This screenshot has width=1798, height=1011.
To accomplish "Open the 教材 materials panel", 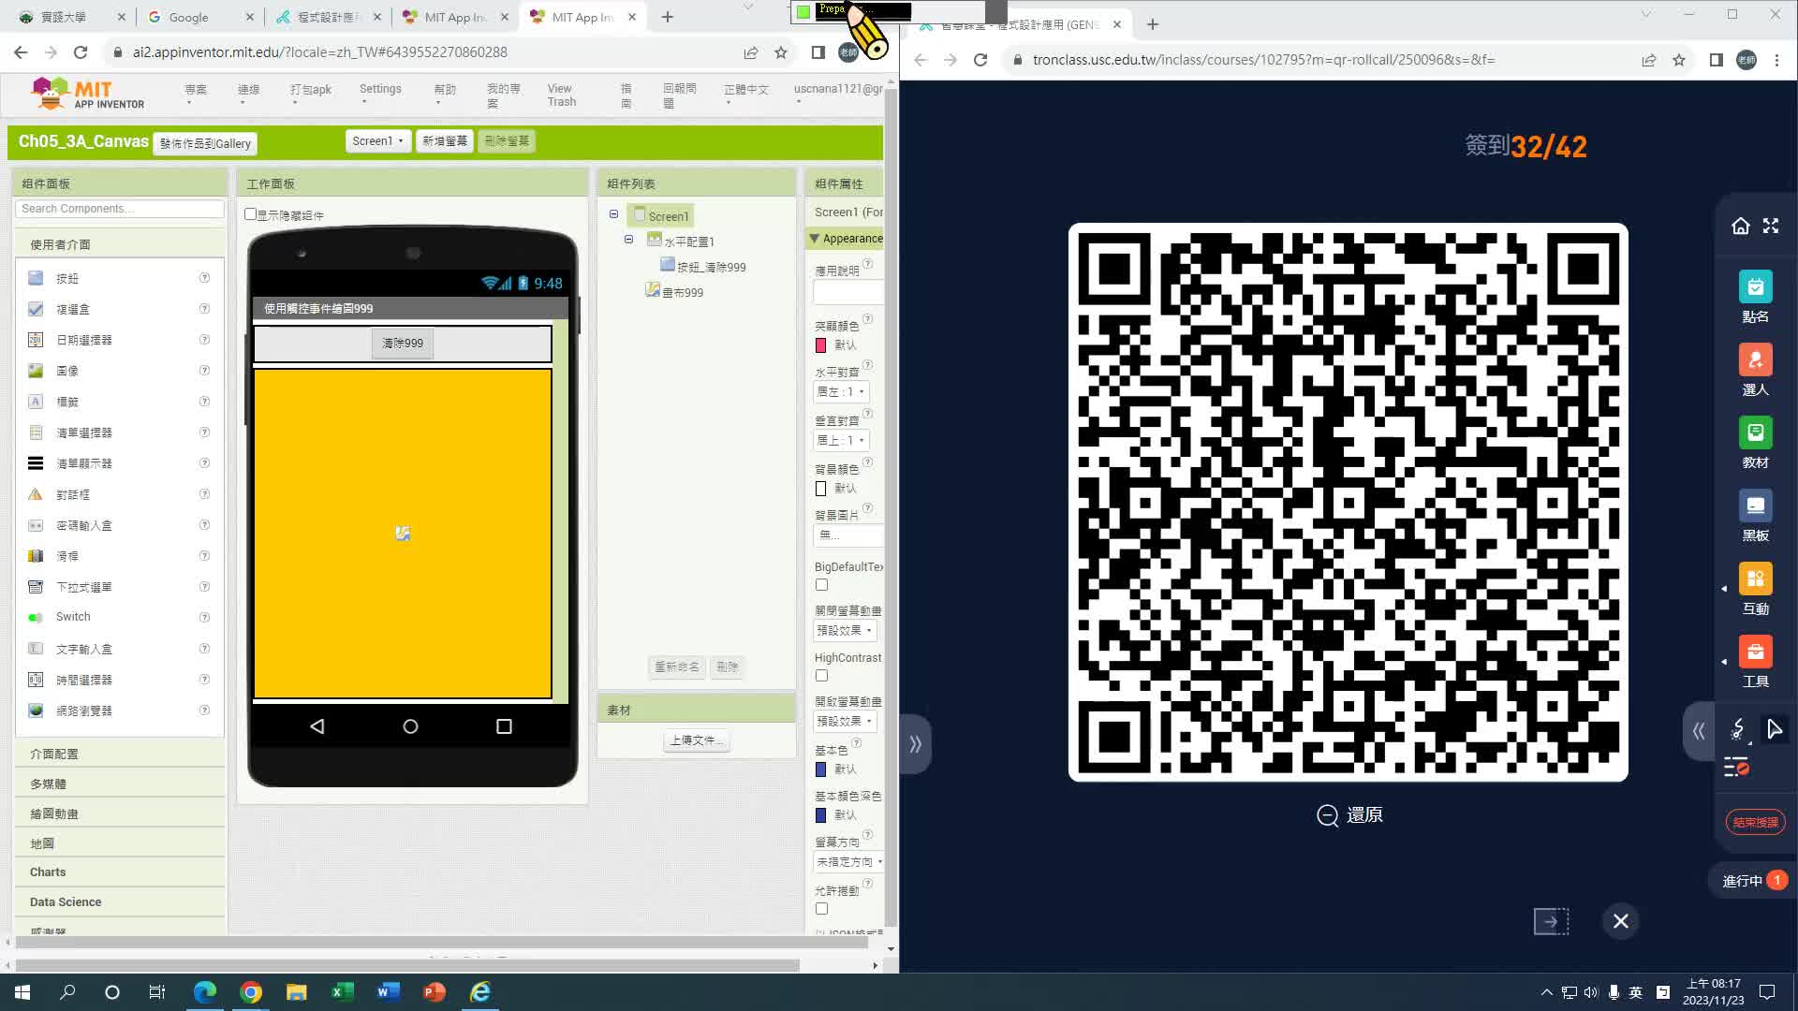I will [1755, 443].
